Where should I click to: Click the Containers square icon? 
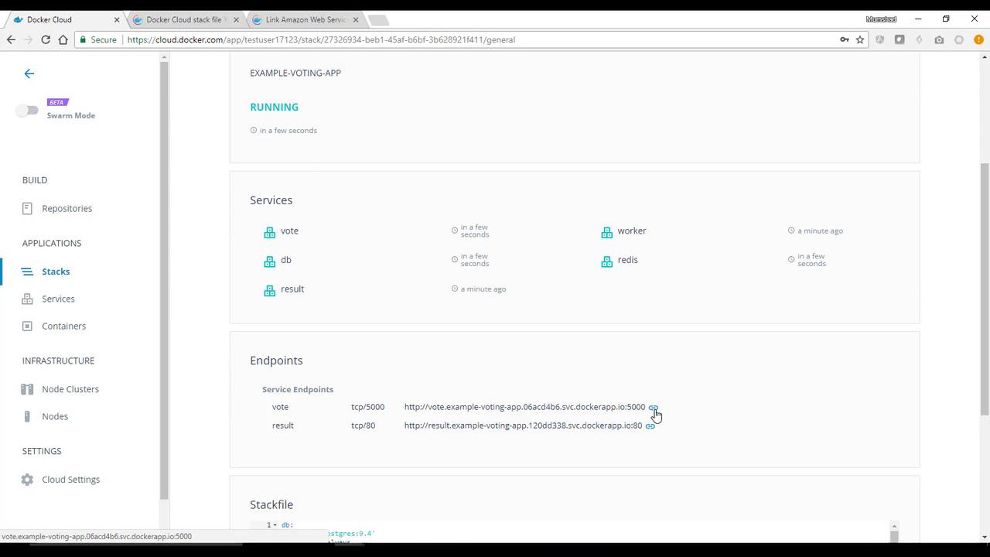click(x=27, y=326)
